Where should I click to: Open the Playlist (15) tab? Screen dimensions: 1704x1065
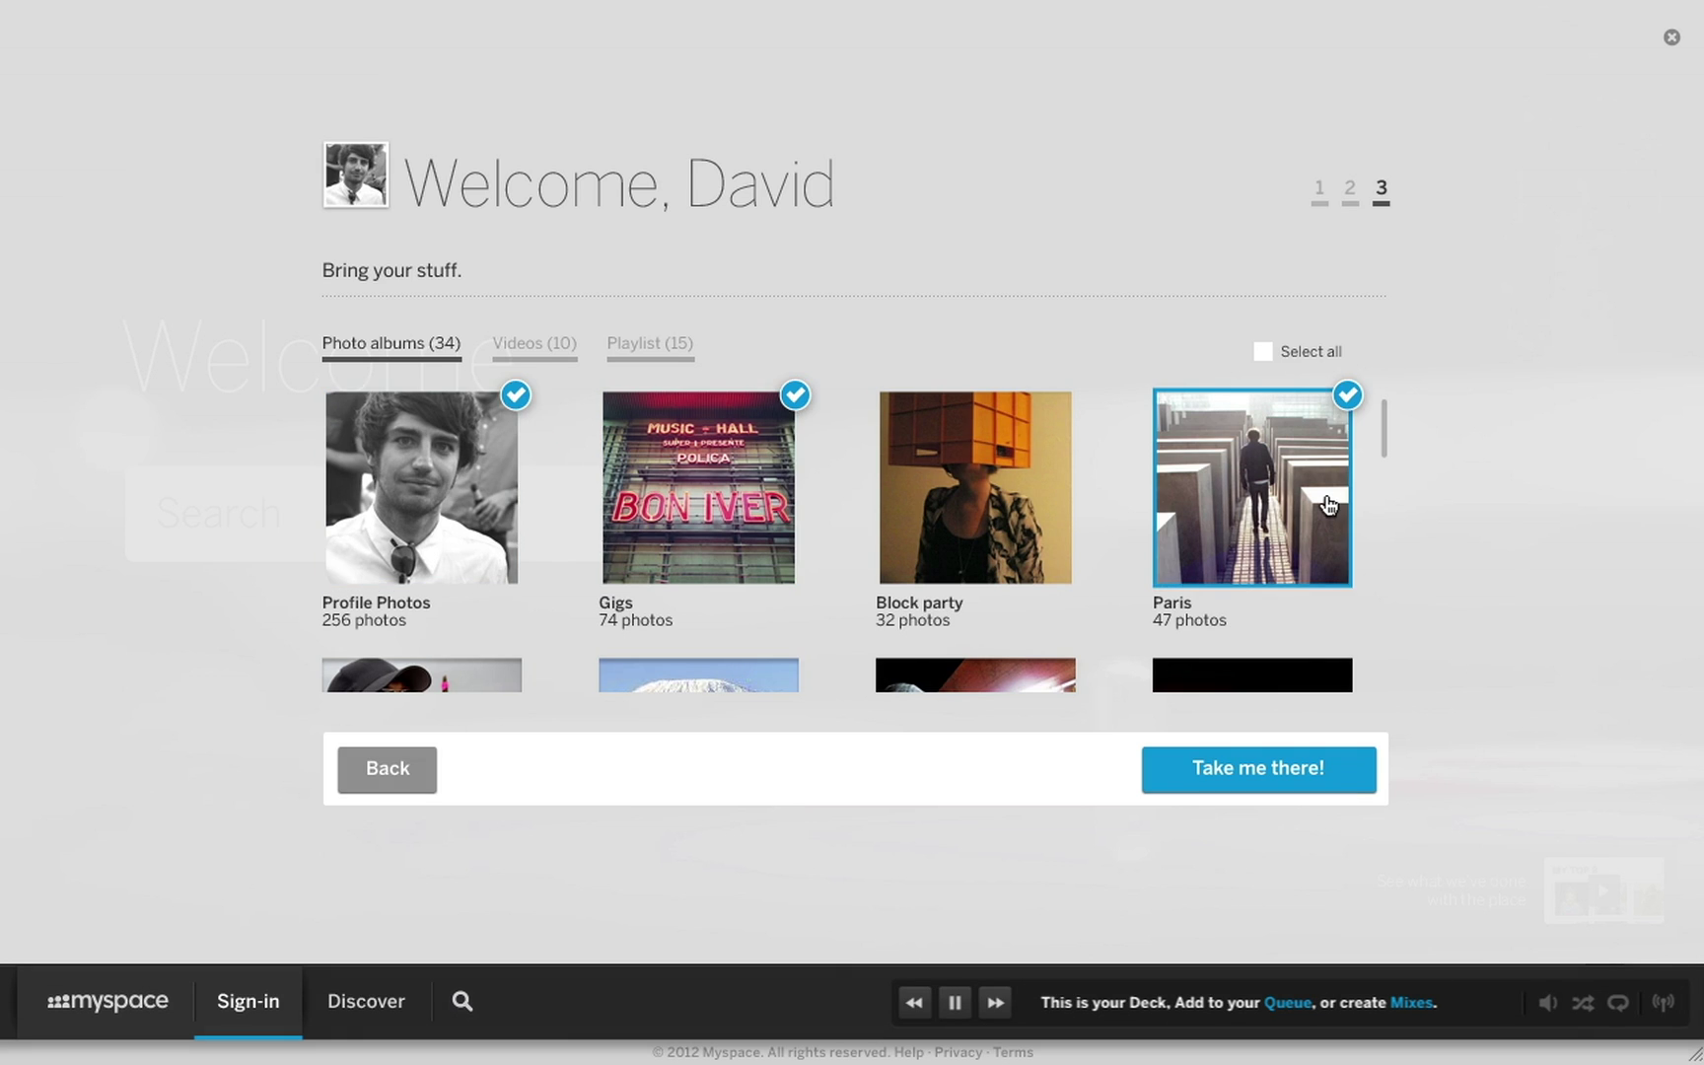(x=650, y=343)
